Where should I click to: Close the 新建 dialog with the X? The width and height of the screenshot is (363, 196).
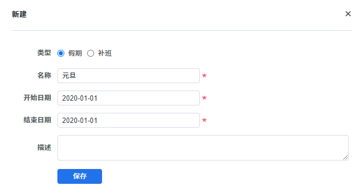(x=348, y=14)
